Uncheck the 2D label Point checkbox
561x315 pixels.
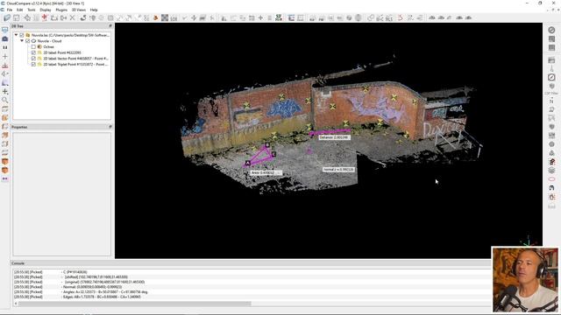click(x=33, y=52)
